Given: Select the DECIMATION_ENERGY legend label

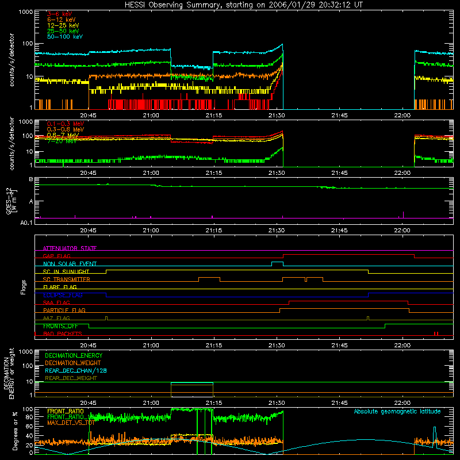Looking at the screenshot, I should [74, 355].
